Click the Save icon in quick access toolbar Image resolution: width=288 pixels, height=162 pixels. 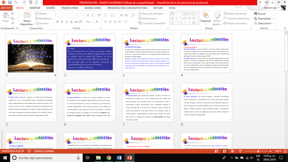(x=10, y=2)
